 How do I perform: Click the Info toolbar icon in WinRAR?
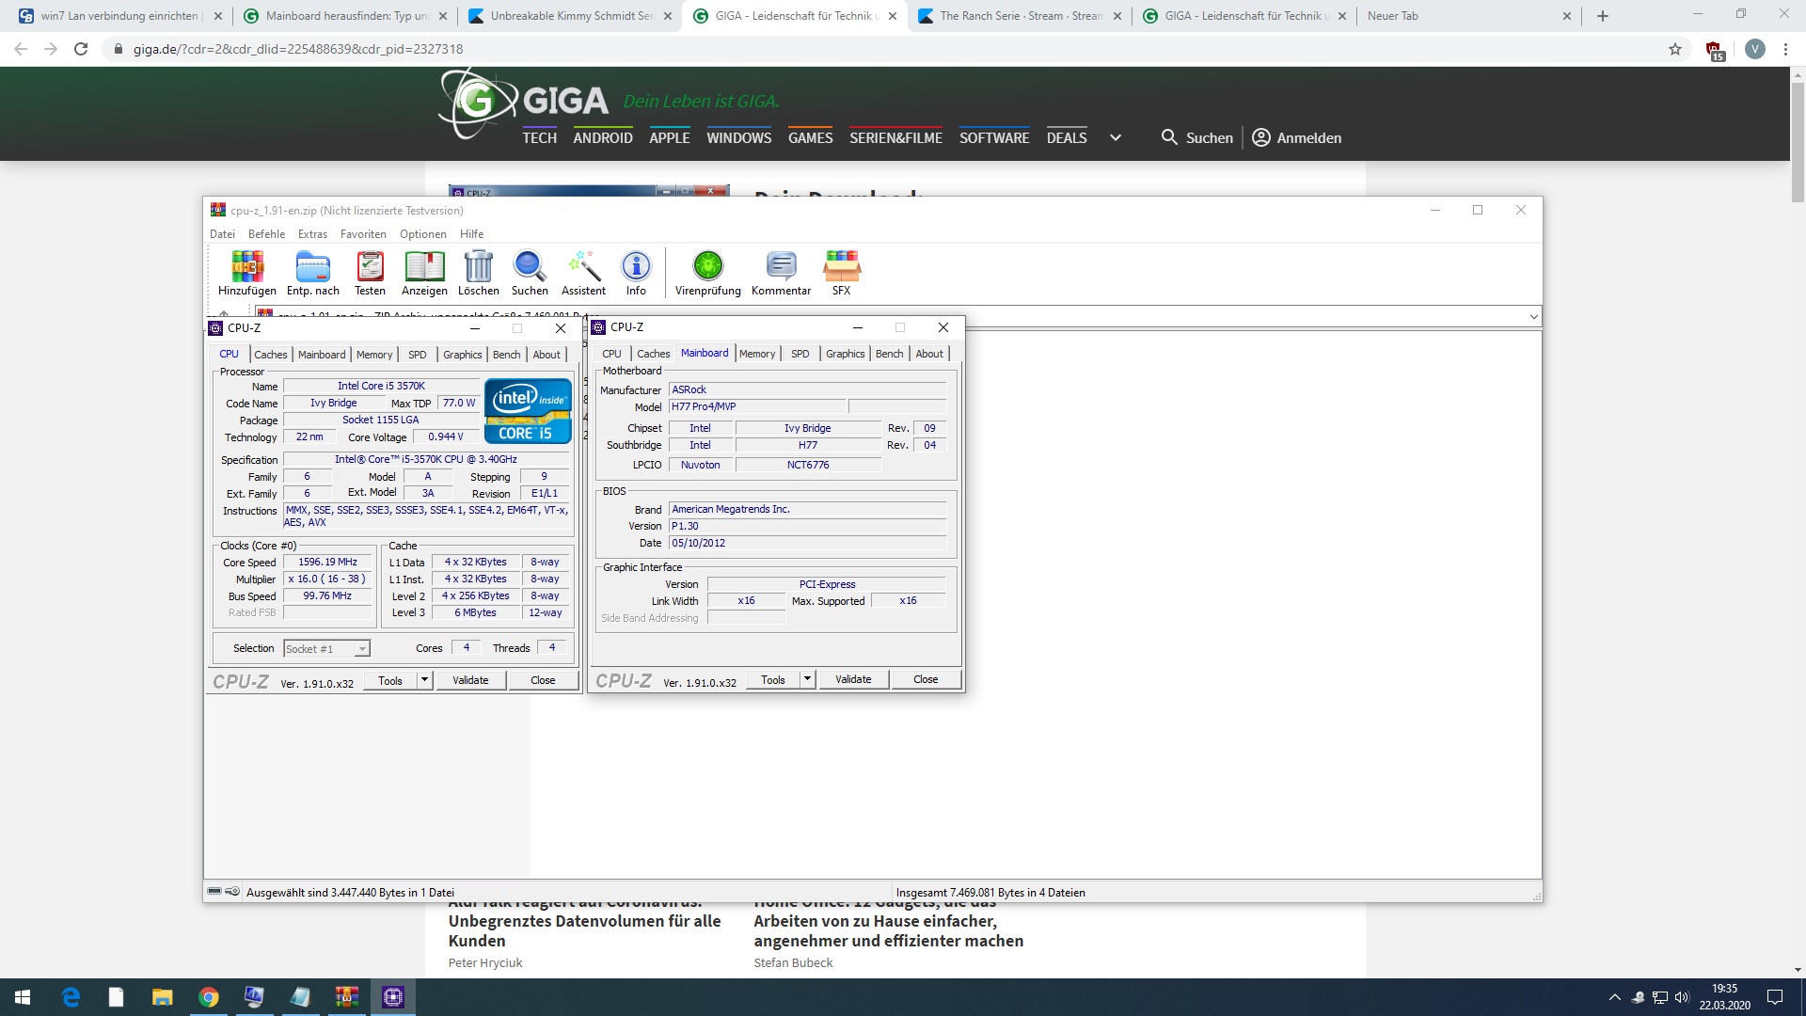(x=636, y=268)
